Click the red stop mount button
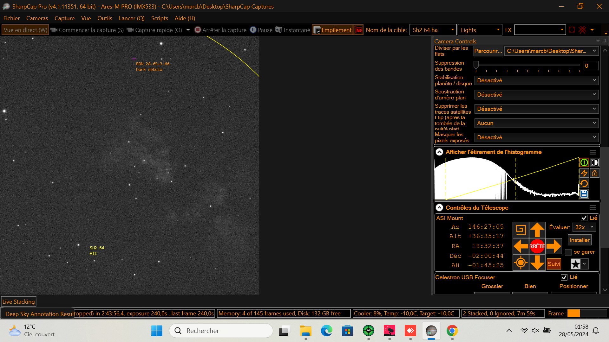This screenshot has width=609, height=342. click(x=537, y=246)
